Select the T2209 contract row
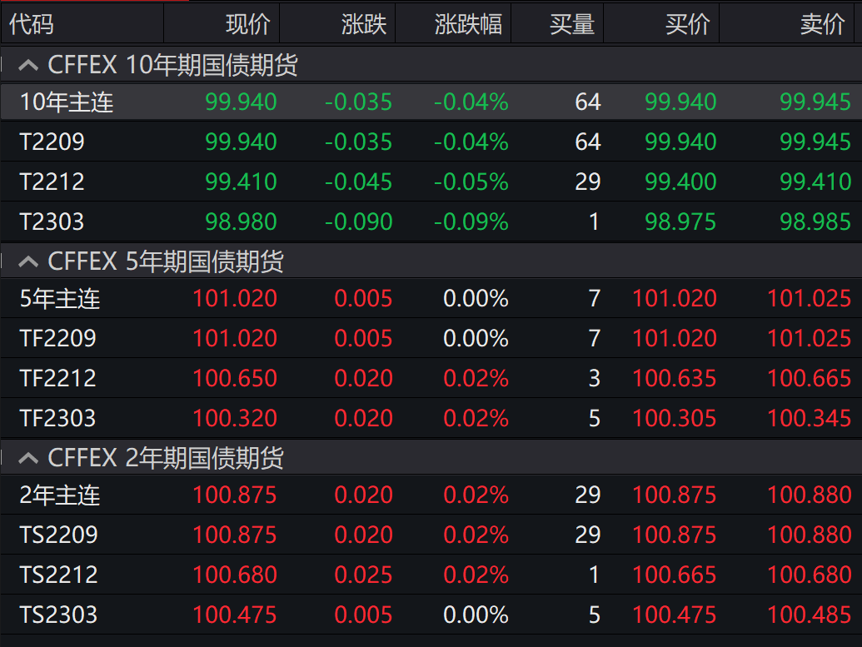The width and height of the screenshot is (862, 647). (52, 142)
